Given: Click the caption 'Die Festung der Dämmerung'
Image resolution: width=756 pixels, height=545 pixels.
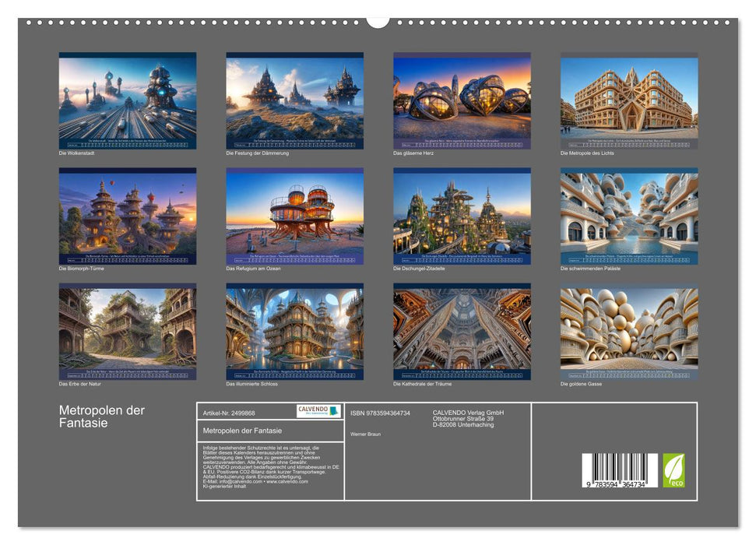Looking at the screenshot, I should (258, 153).
